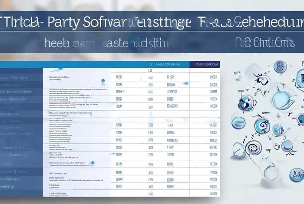Click first value cell in rightmost table column
The height and width of the screenshot is (204, 304).
click(213, 77)
